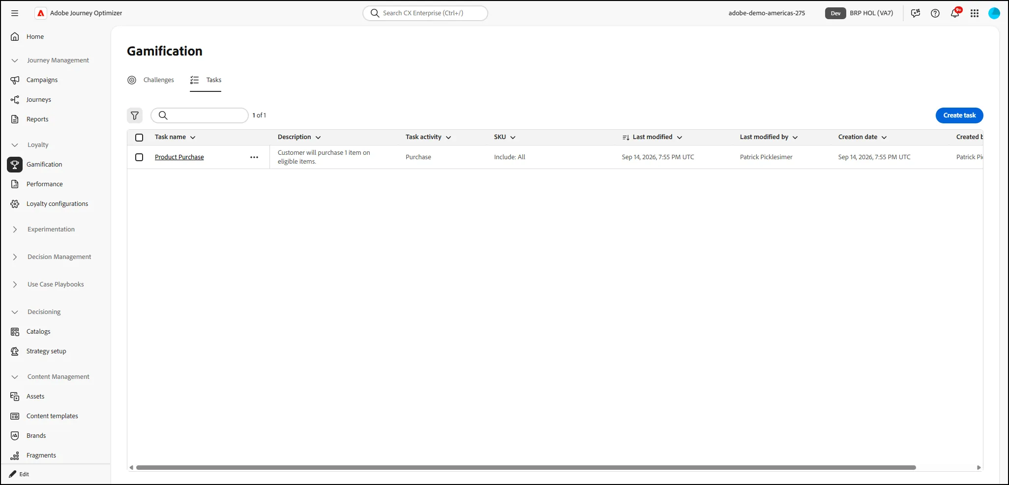1009x485 pixels.
Task: Collapse the Decisioning section
Action: 15,312
